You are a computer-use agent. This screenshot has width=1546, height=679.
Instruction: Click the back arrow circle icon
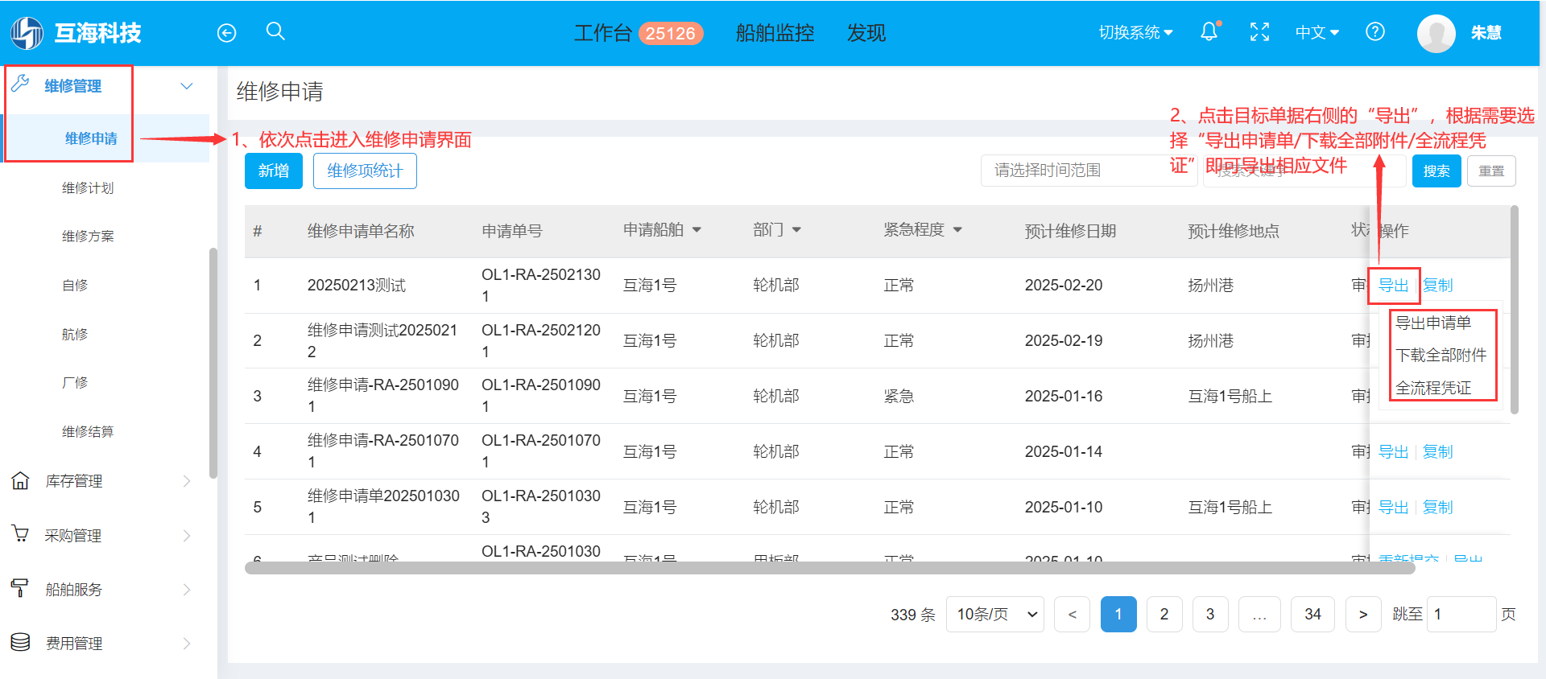click(227, 33)
